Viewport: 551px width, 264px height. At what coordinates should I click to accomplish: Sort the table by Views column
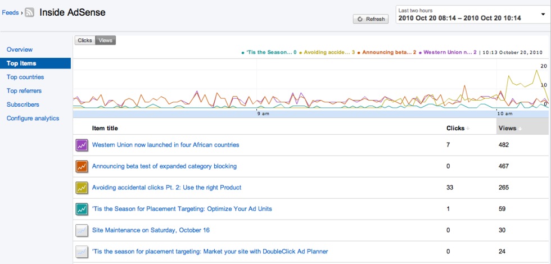pyautogui.click(x=509, y=128)
